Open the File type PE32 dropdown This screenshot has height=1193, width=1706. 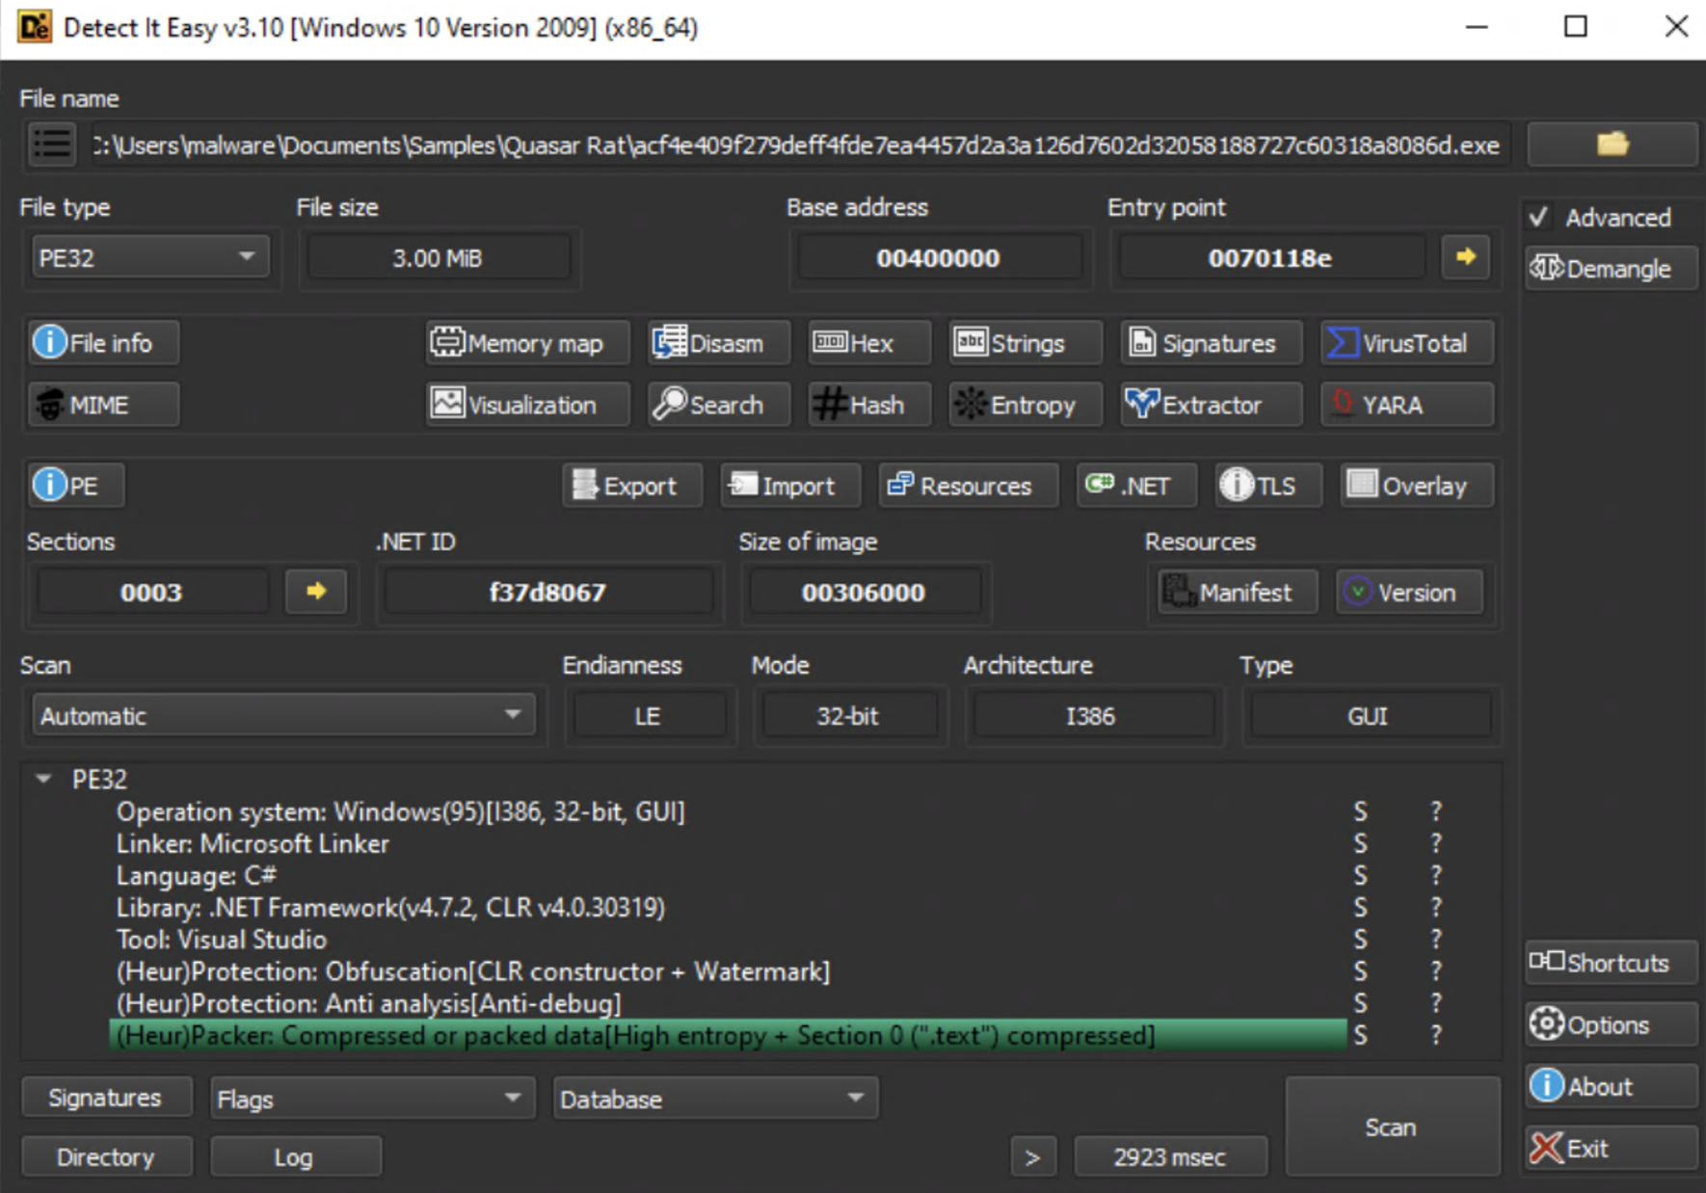(x=150, y=257)
